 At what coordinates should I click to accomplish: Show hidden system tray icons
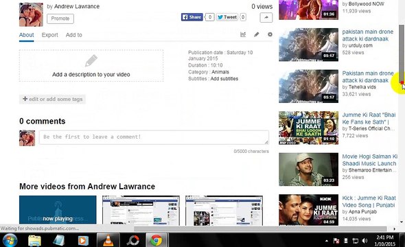[327, 241]
